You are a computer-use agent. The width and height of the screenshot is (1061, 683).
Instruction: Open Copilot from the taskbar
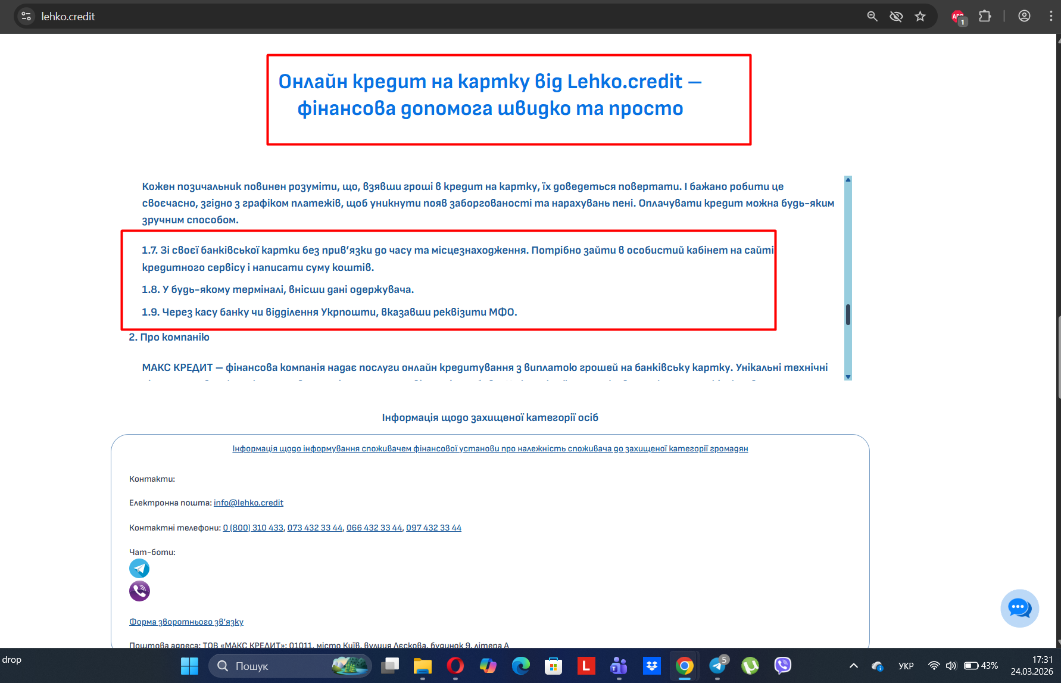point(488,666)
